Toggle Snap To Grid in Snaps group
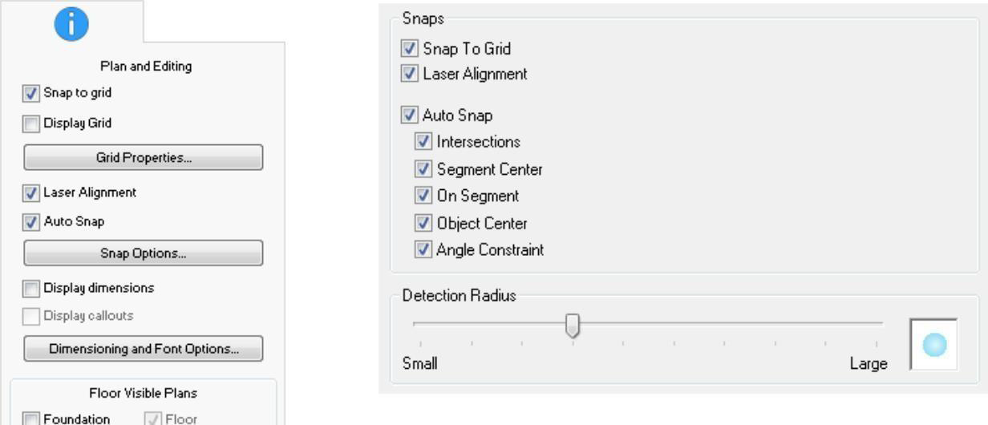 (x=410, y=49)
